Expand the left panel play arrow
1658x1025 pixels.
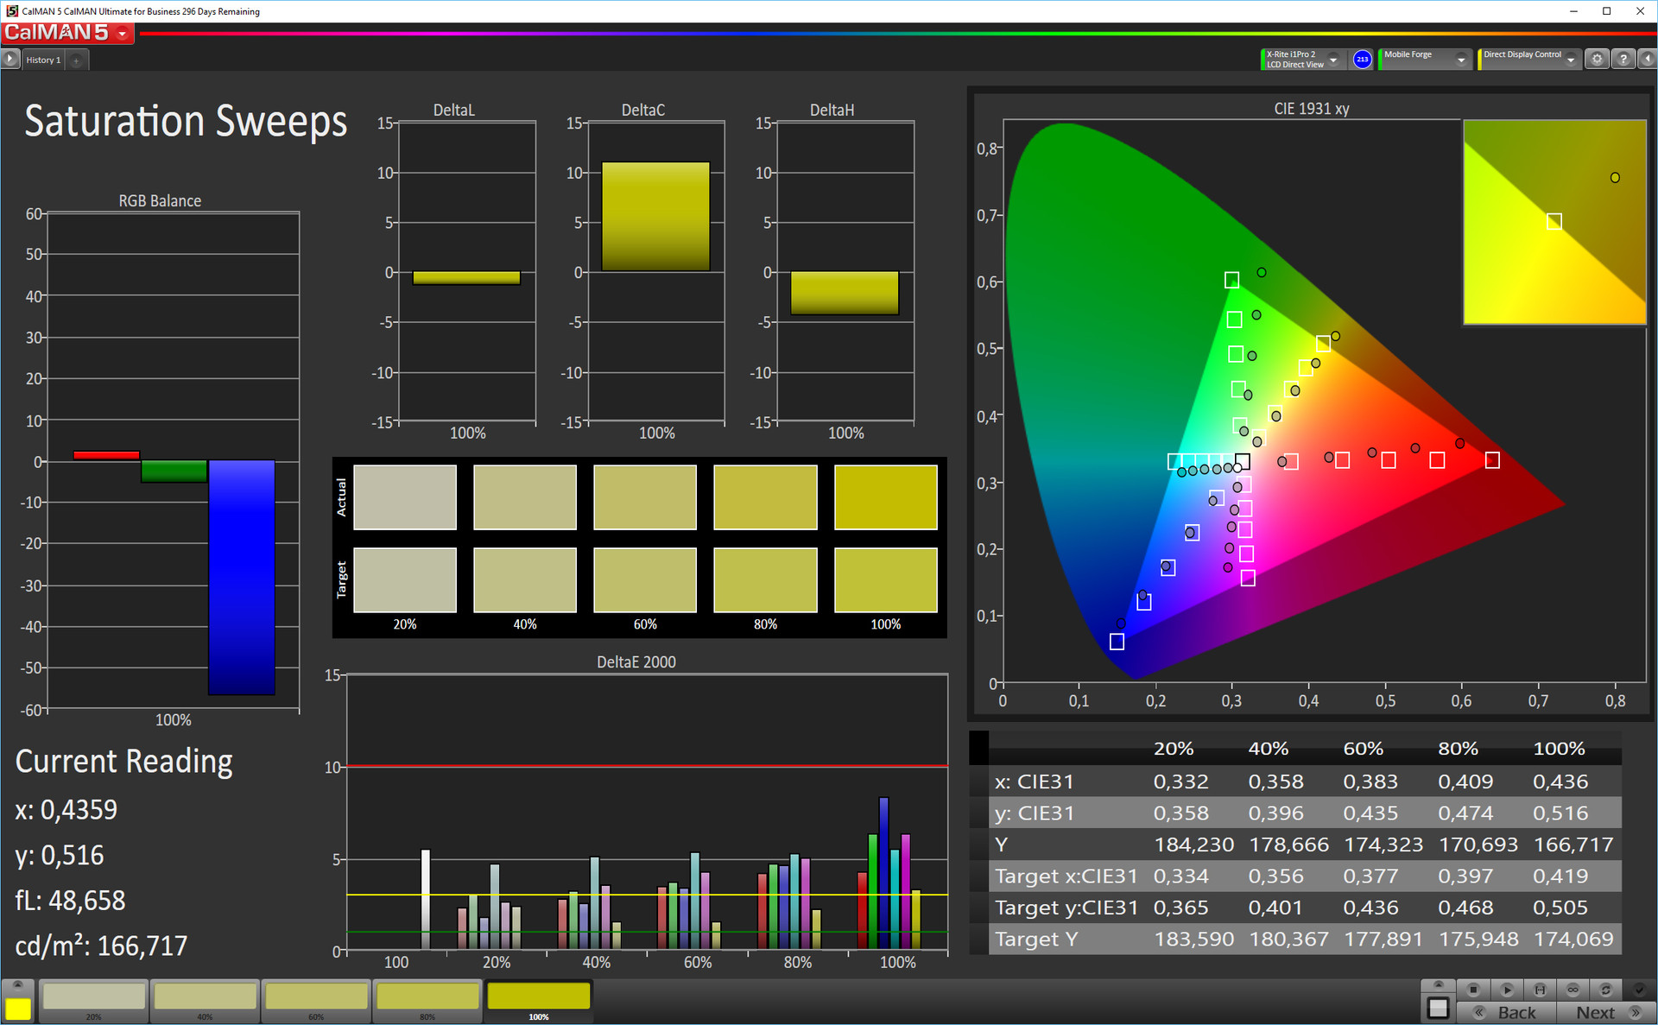click(9, 60)
